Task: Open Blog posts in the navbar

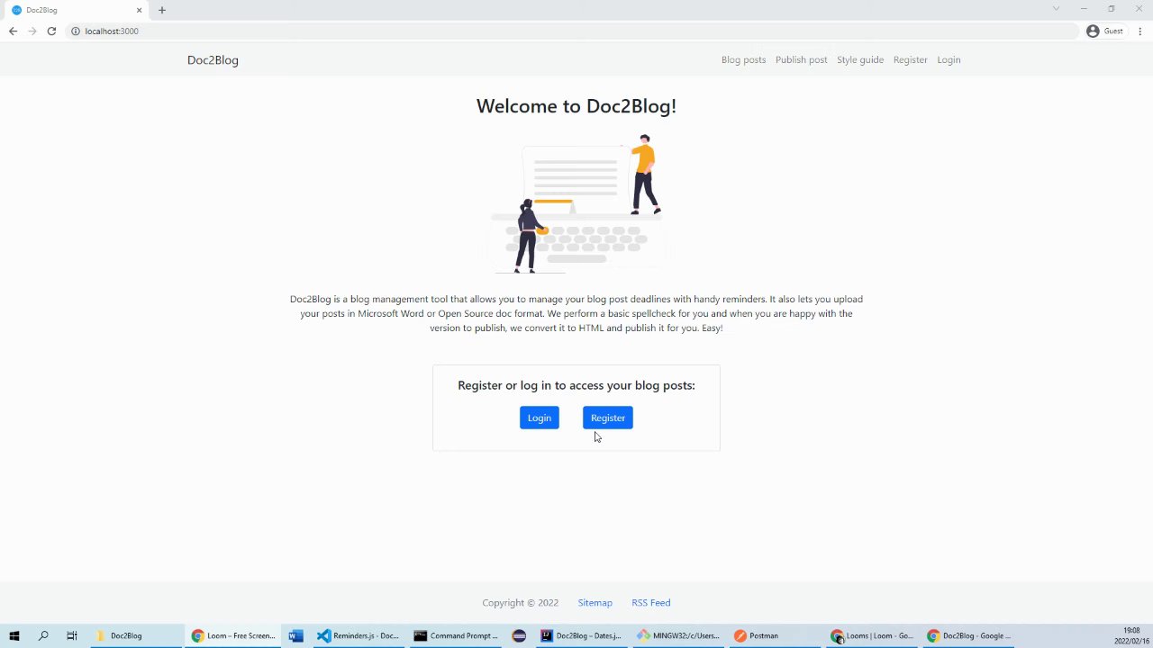Action: pos(743,59)
